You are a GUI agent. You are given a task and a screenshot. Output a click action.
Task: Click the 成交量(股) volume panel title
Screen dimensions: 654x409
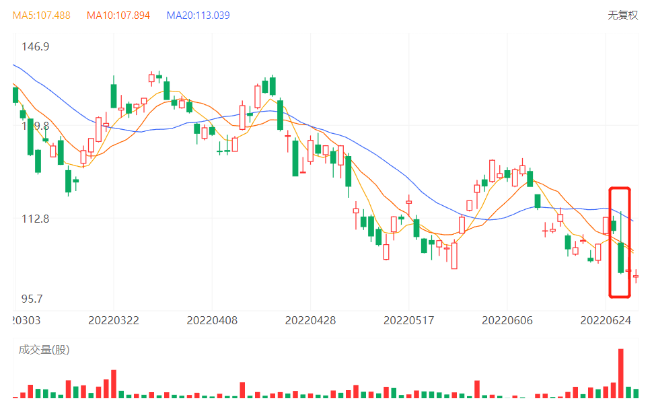[x=44, y=350]
